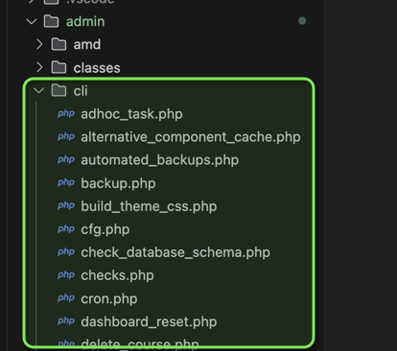Expand the classes folder chevron

39,67
